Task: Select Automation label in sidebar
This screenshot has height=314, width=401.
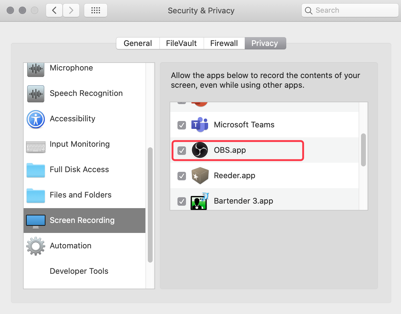Action: (71, 246)
